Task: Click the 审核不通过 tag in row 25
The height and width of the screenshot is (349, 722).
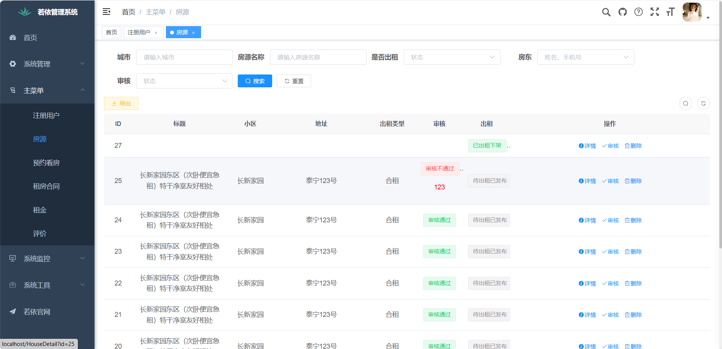Action: (440, 169)
